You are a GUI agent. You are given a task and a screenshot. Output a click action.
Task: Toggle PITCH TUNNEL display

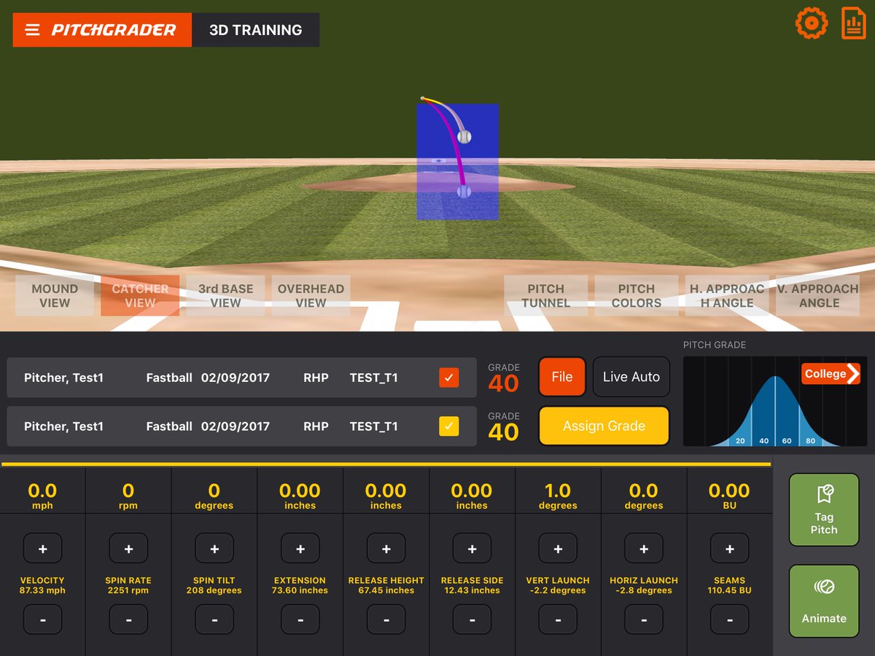click(x=545, y=296)
